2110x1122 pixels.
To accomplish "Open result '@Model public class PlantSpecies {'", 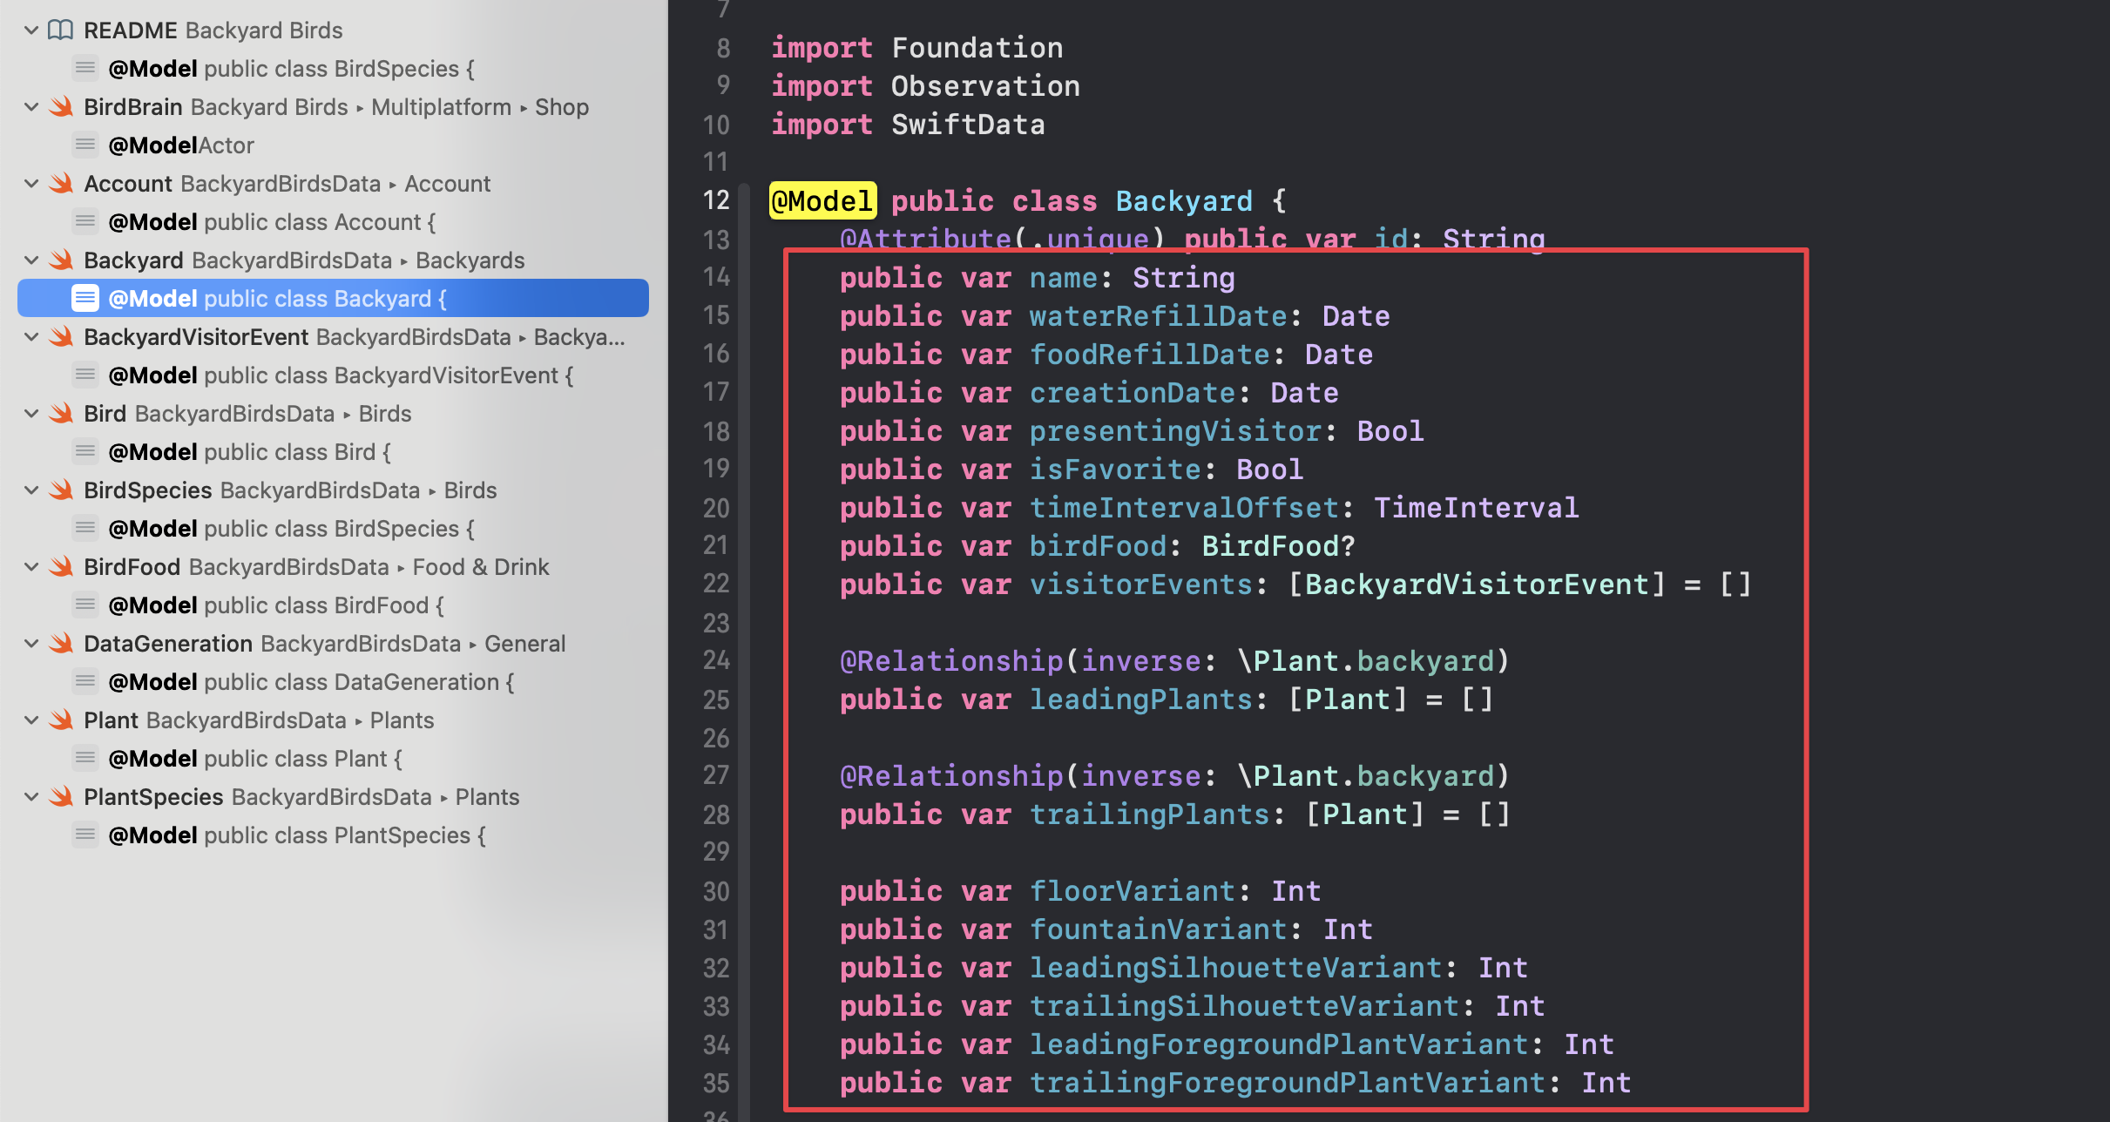I will pyautogui.click(x=297, y=835).
